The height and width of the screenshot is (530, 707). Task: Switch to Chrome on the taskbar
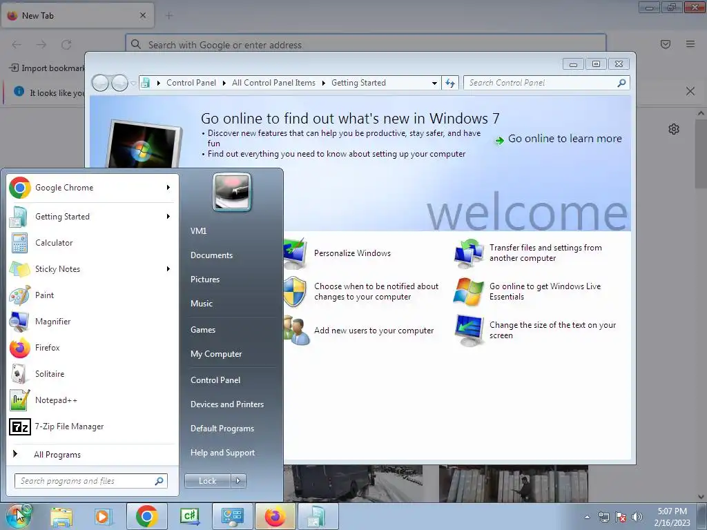pyautogui.click(x=146, y=516)
